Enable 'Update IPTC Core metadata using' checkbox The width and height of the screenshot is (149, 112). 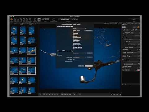pos(58,51)
